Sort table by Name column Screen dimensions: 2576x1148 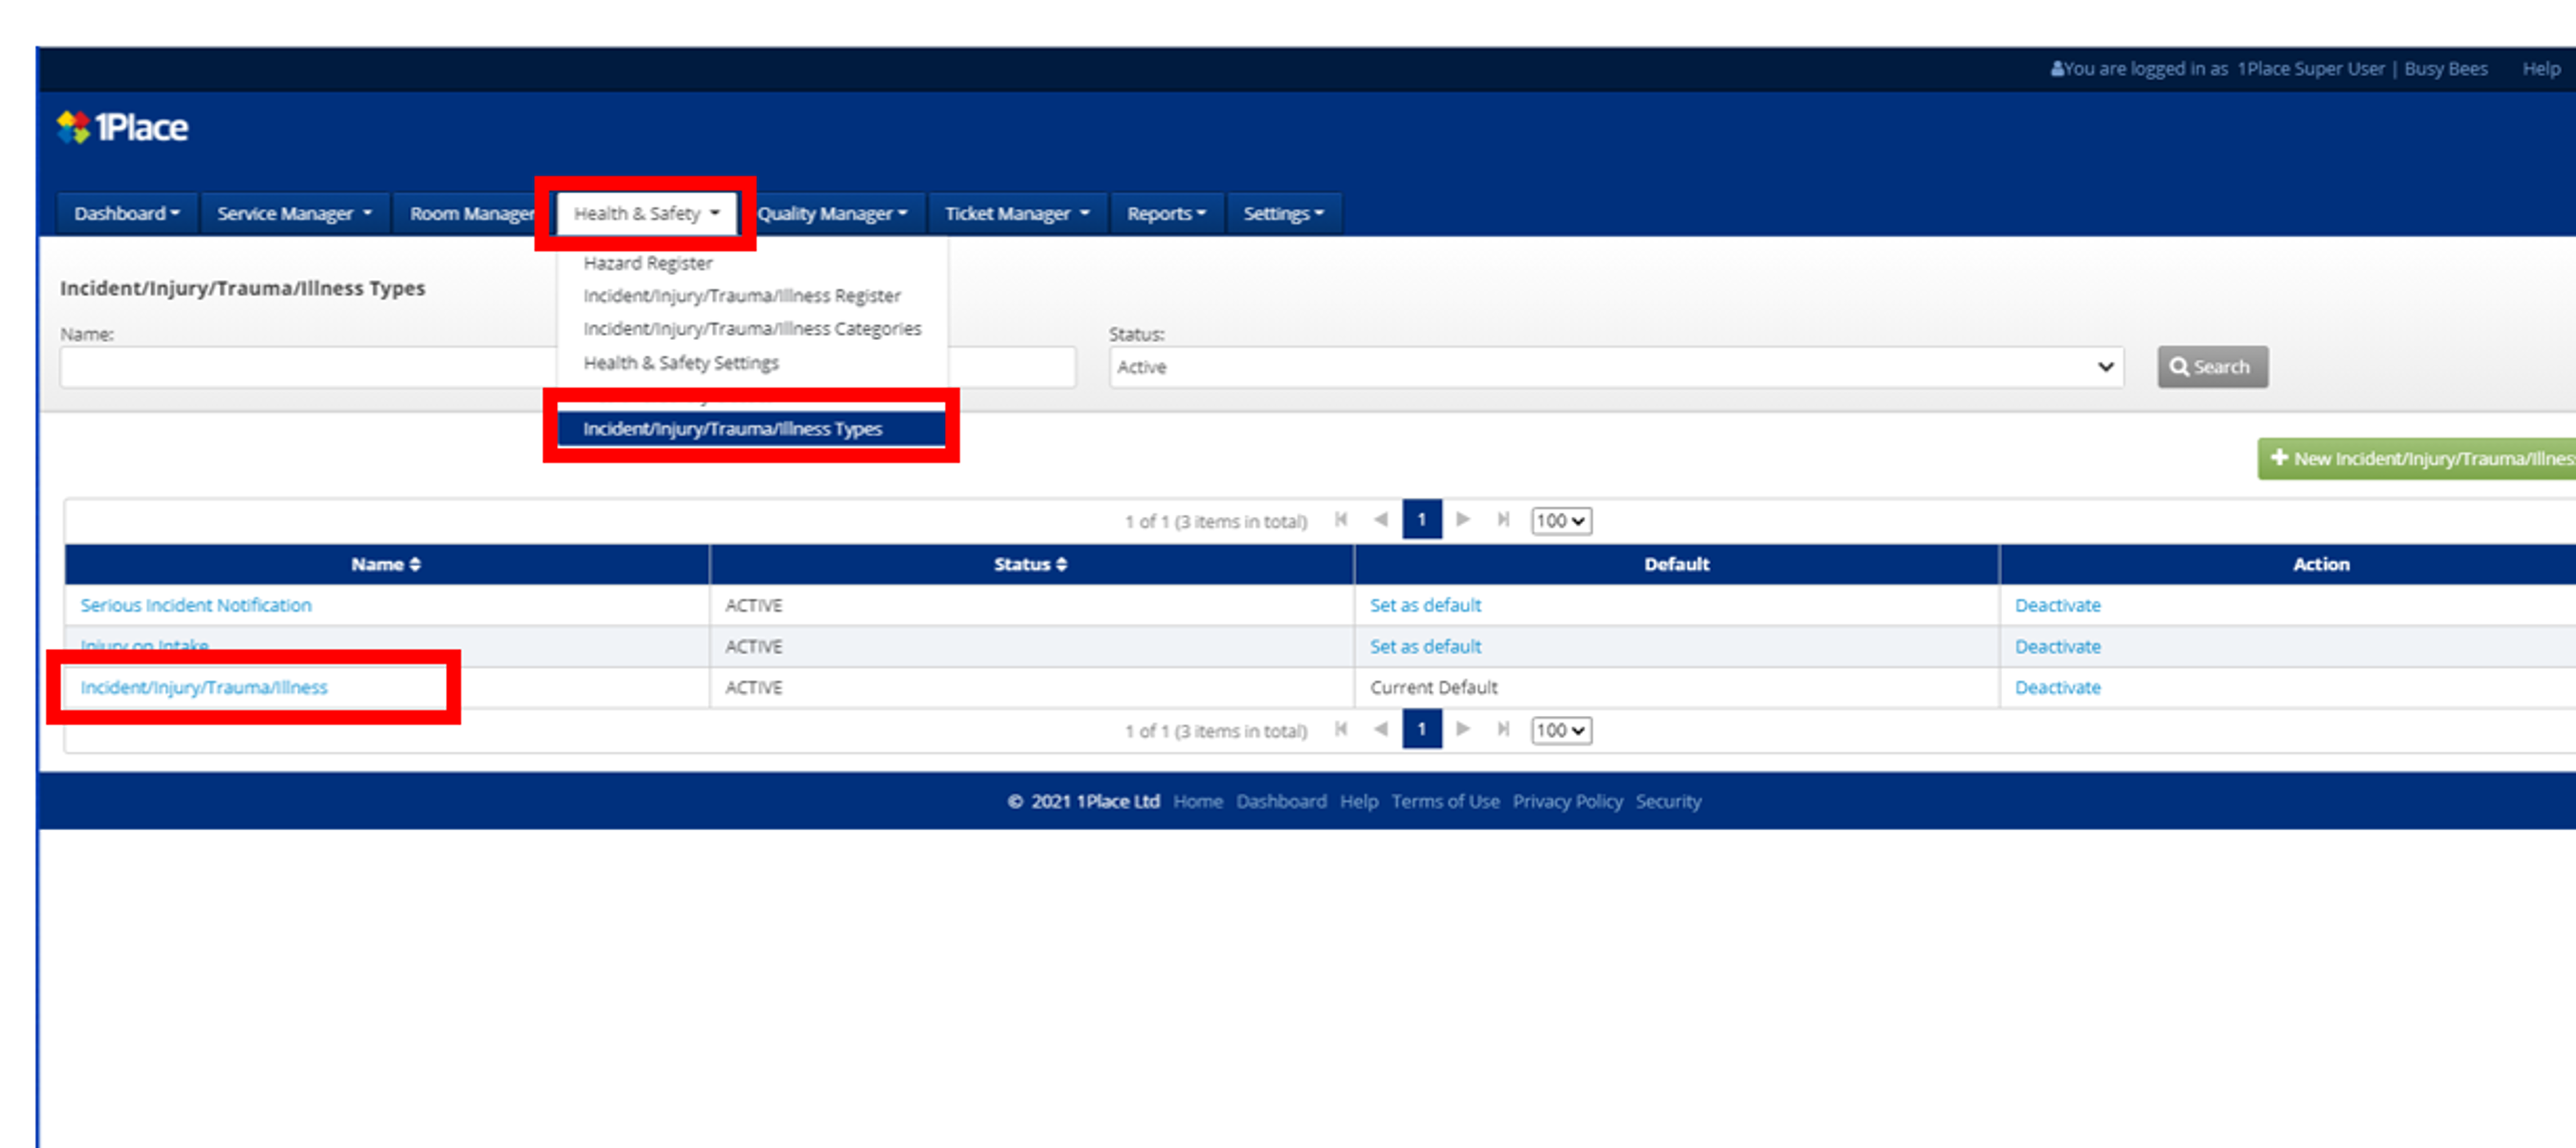[x=386, y=564]
